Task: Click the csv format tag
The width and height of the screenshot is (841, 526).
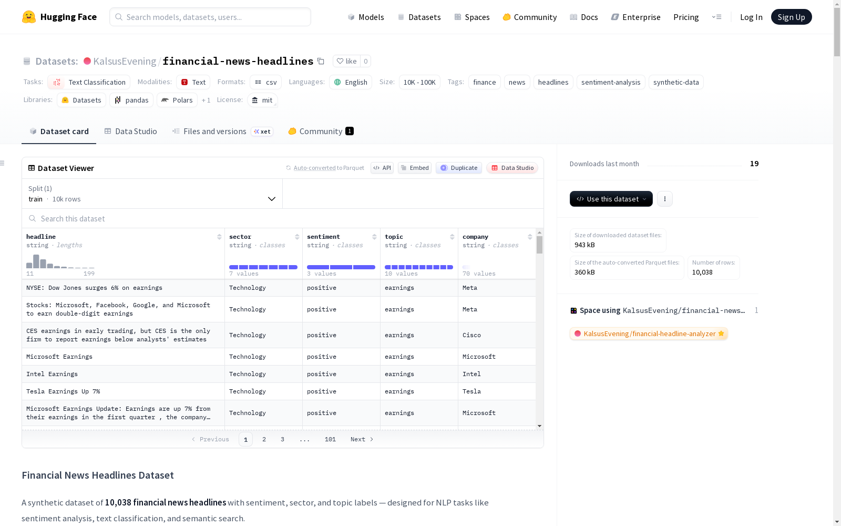Action: pos(265,82)
